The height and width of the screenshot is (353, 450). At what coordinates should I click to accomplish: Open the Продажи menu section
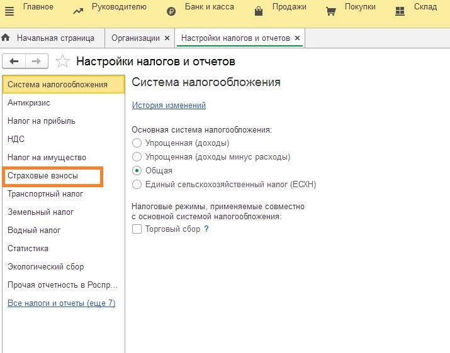(290, 6)
